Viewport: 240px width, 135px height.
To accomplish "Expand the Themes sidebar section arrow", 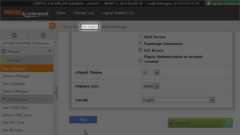I will click(50, 51).
